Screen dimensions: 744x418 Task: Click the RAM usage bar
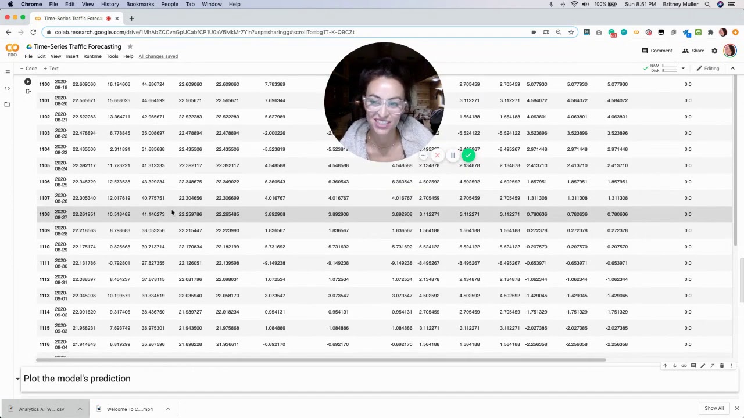(x=670, y=66)
